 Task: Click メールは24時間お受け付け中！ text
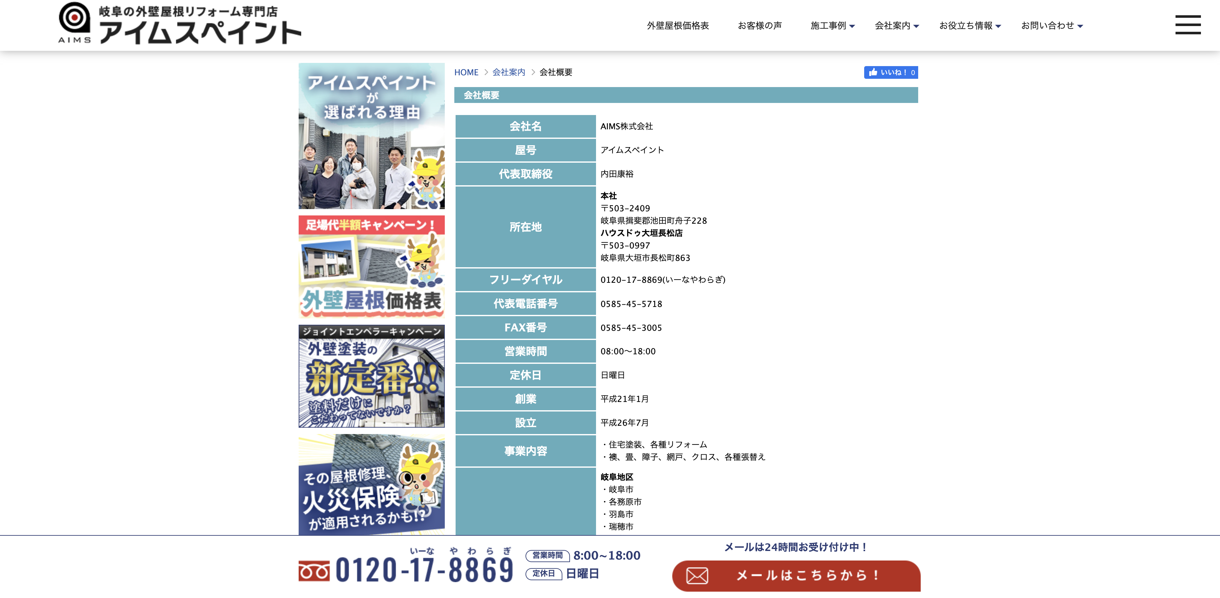796,547
